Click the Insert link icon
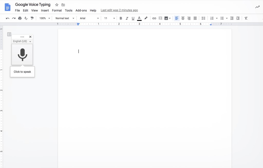This screenshot has width=263, height=168. tap(154, 18)
